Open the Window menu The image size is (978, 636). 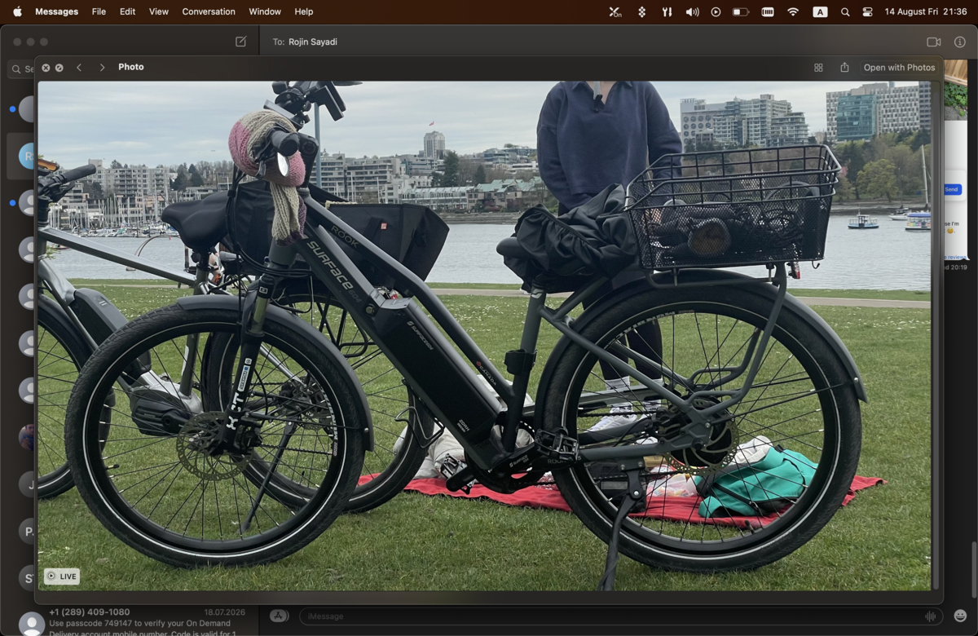[x=265, y=11]
